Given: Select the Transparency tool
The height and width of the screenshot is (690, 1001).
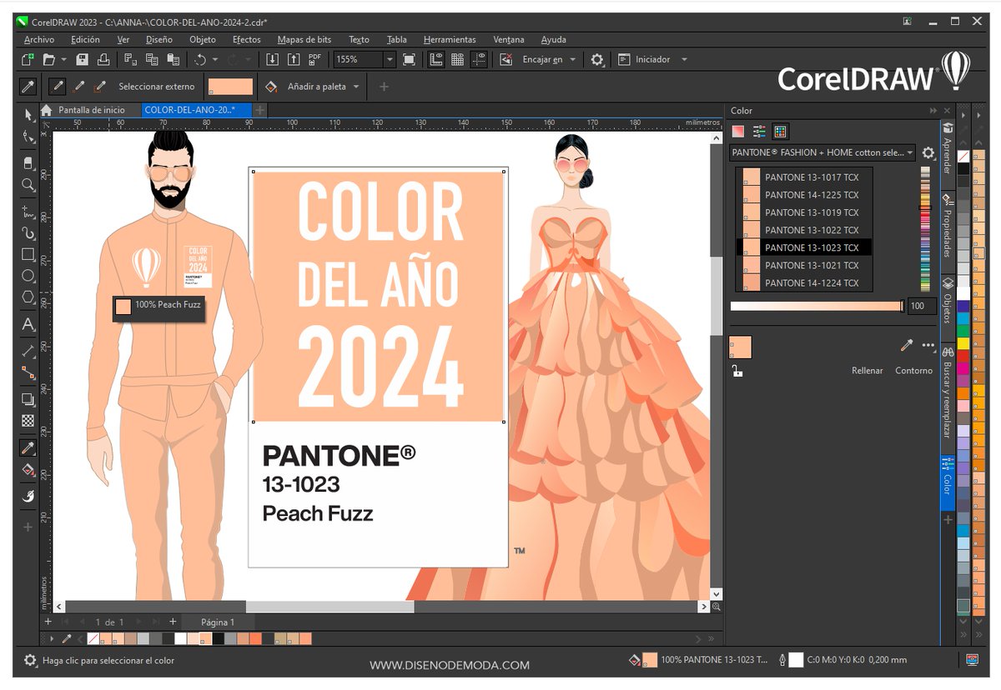Looking at the screenshot, I should 28,421.
